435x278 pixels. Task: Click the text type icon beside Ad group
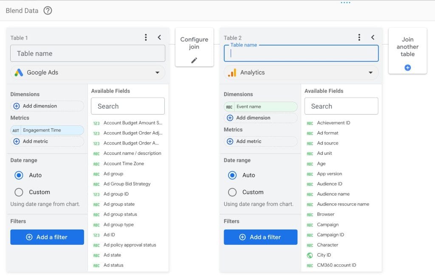[x=96, y=174]
